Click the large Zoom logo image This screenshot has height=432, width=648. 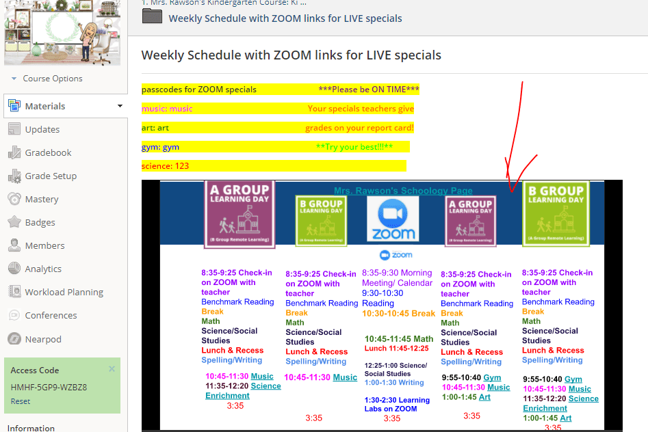[393, 219]
